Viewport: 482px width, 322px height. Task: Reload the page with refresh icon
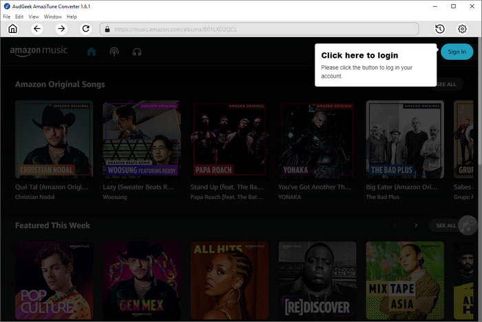point(86,29)
